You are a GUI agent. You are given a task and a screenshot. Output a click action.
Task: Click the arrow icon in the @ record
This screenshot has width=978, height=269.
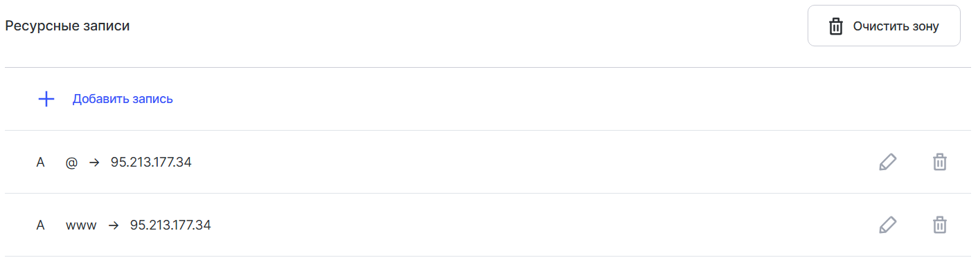pyautogui.click(x=95, y=163)
